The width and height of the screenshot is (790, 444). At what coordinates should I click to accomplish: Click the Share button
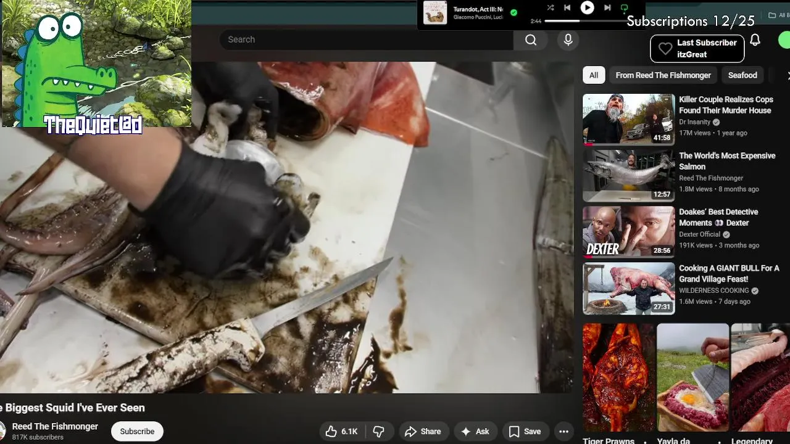[423, 432]
